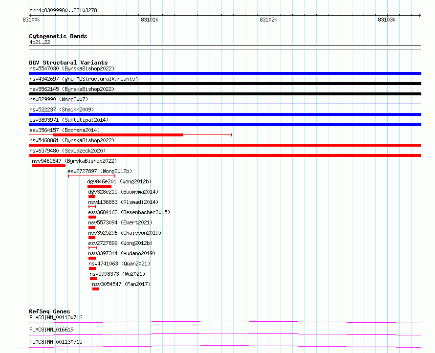Open dgv846e201 (Wong2012b) variant
Image resolution: width=435 pixels, height=353 pixels.
pos(119,181)
